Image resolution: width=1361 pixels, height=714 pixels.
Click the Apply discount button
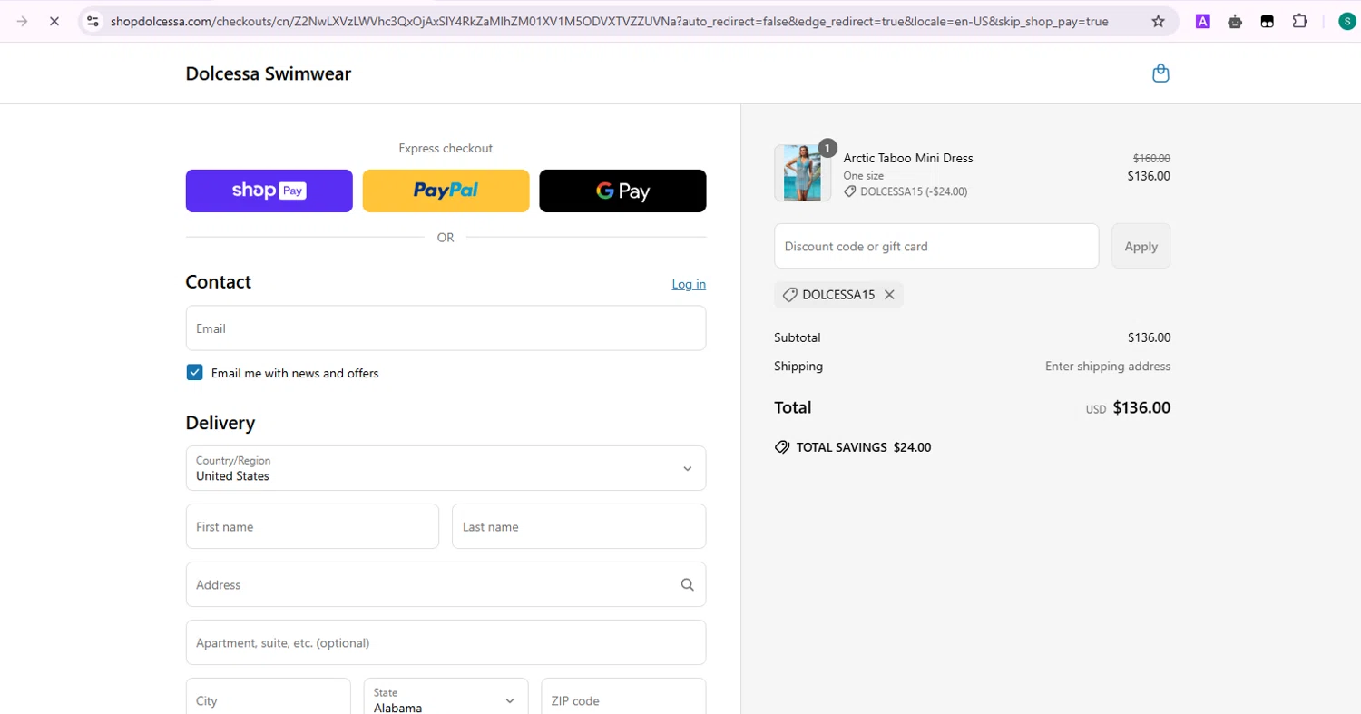pyautogui.click(x=1141, y=246)
